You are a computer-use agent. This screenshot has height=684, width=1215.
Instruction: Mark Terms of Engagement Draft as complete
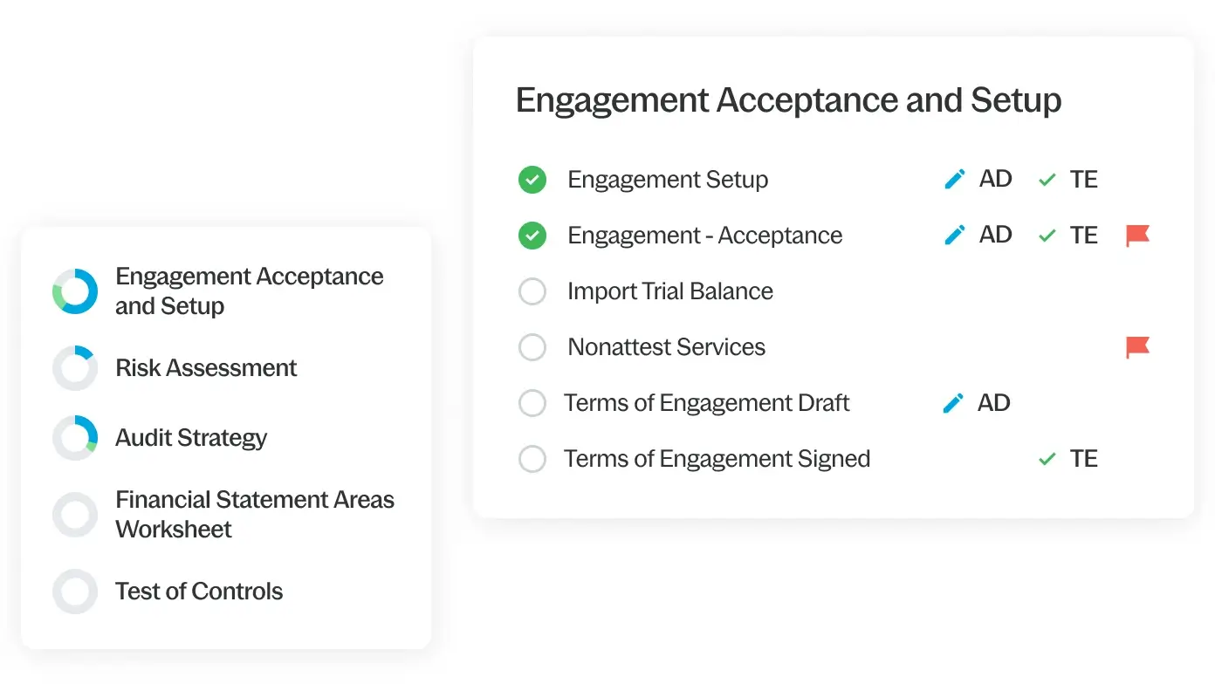coord(532,403)
